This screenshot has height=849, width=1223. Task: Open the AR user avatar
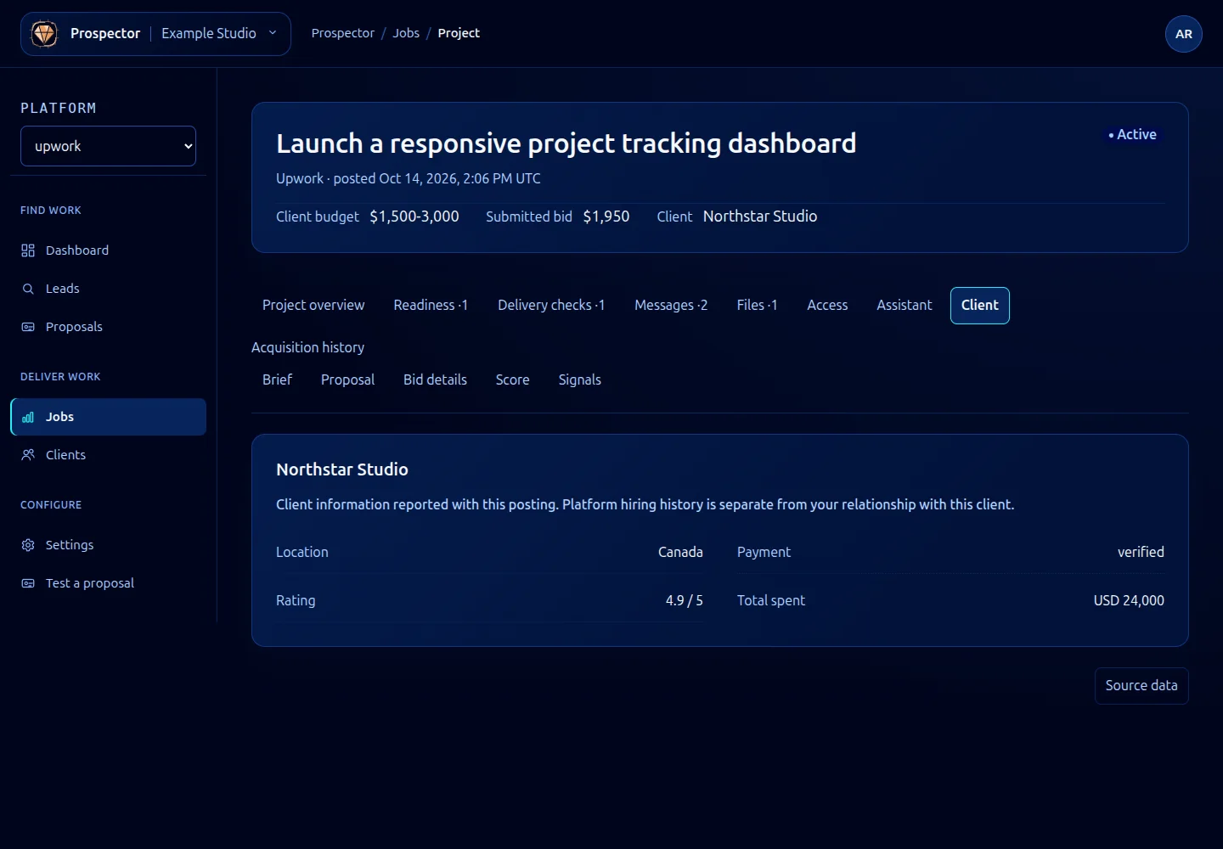pos(1184,34)
